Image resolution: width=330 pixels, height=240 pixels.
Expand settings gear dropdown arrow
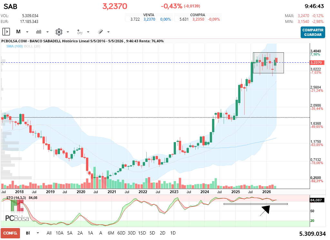[x=68, y=32]
